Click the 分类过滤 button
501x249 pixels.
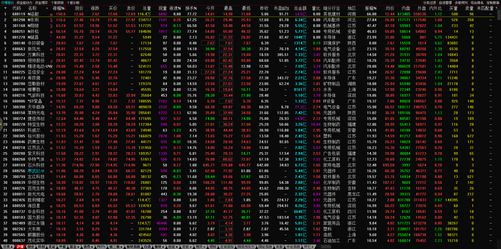pos(429,3)
